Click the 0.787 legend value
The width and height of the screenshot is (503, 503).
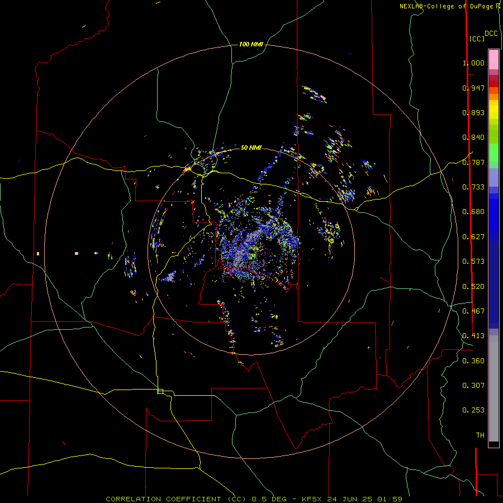[473, 162]
